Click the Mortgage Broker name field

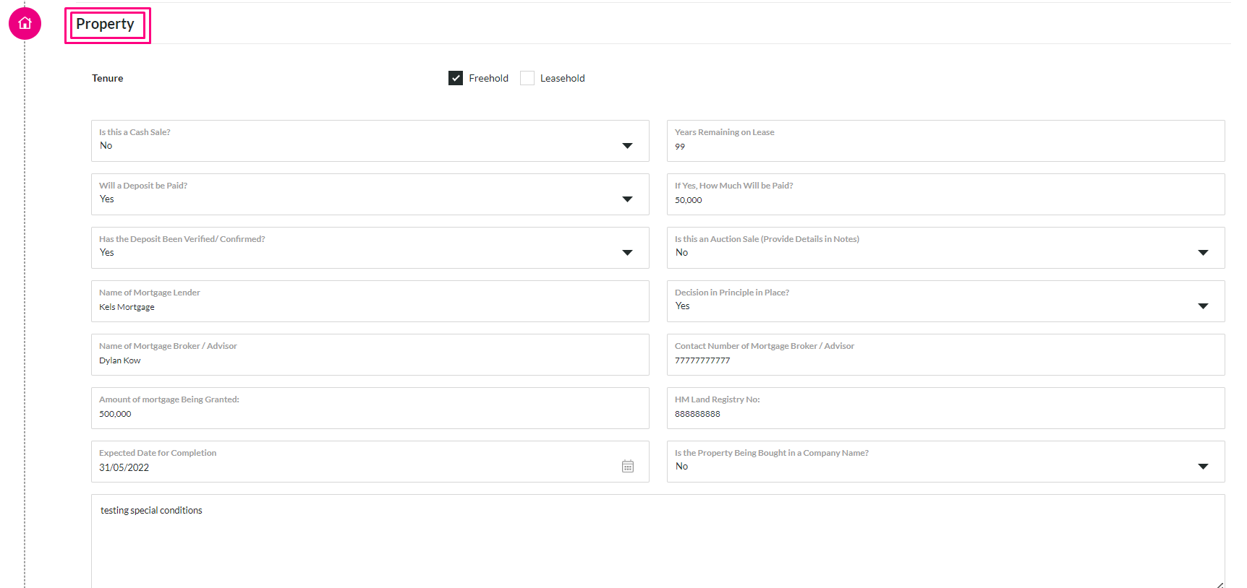click(370, 355)
